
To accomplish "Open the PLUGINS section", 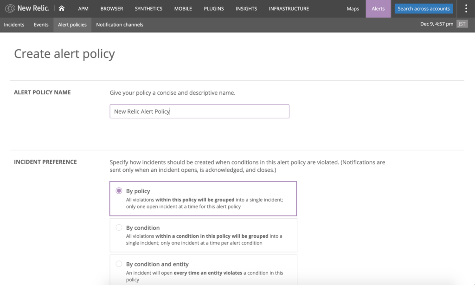I will coord(214,9).
